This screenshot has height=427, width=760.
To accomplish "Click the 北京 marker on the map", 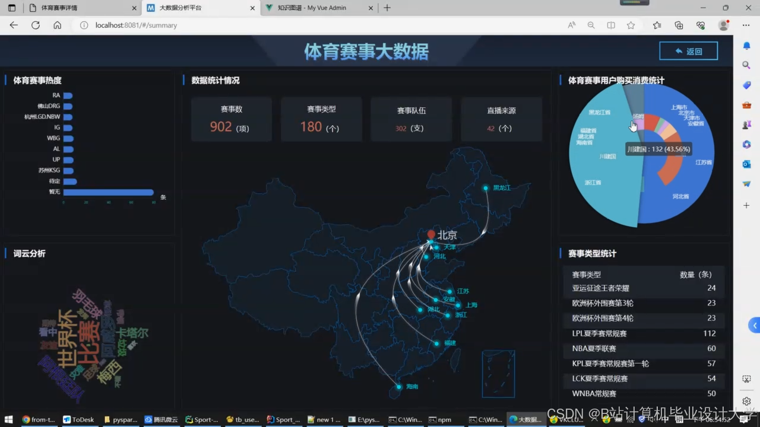I will [431, 234].
